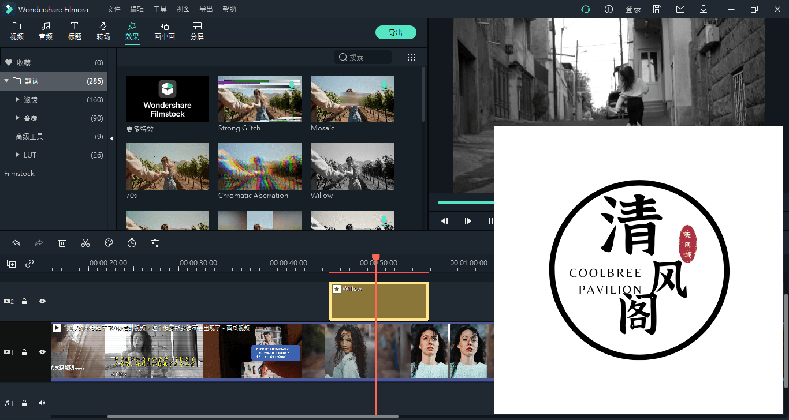Collapse the 默认 folder
This screenshot has width=789, height=420.
6,81
